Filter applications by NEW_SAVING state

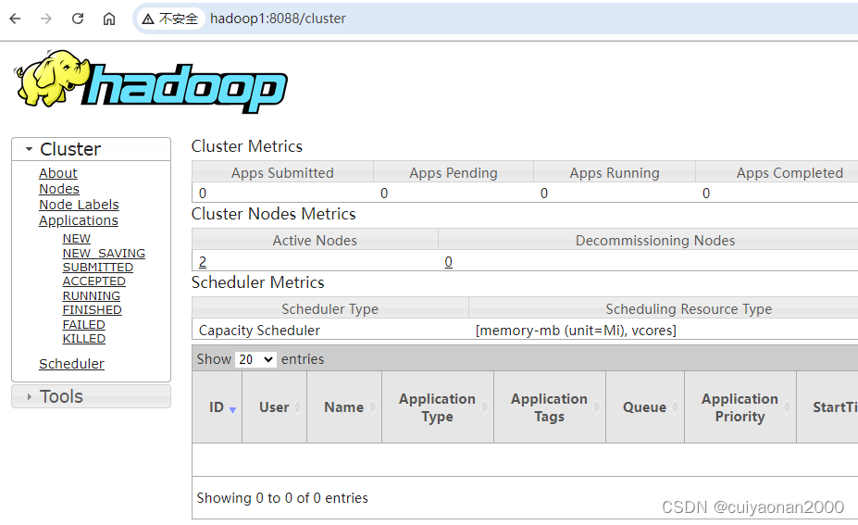104,254
